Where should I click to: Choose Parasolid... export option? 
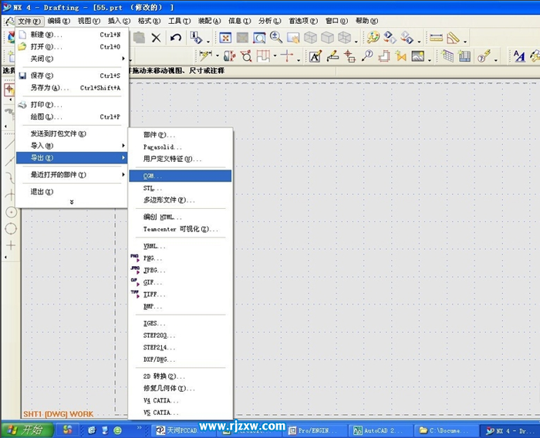pos(180,147)
